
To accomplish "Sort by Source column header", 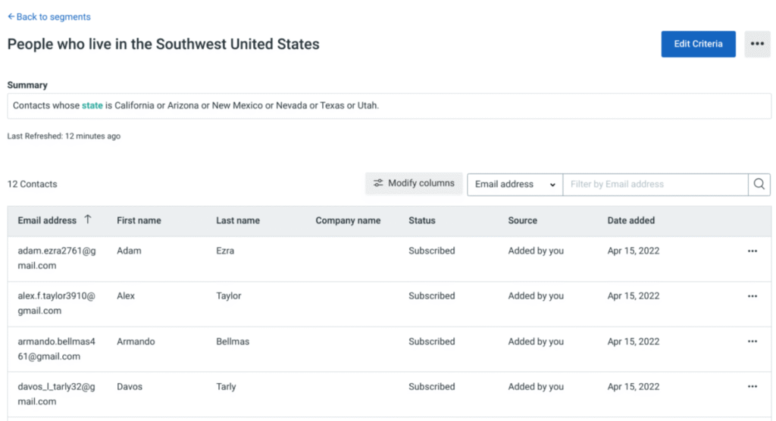I will coord(522,221).
